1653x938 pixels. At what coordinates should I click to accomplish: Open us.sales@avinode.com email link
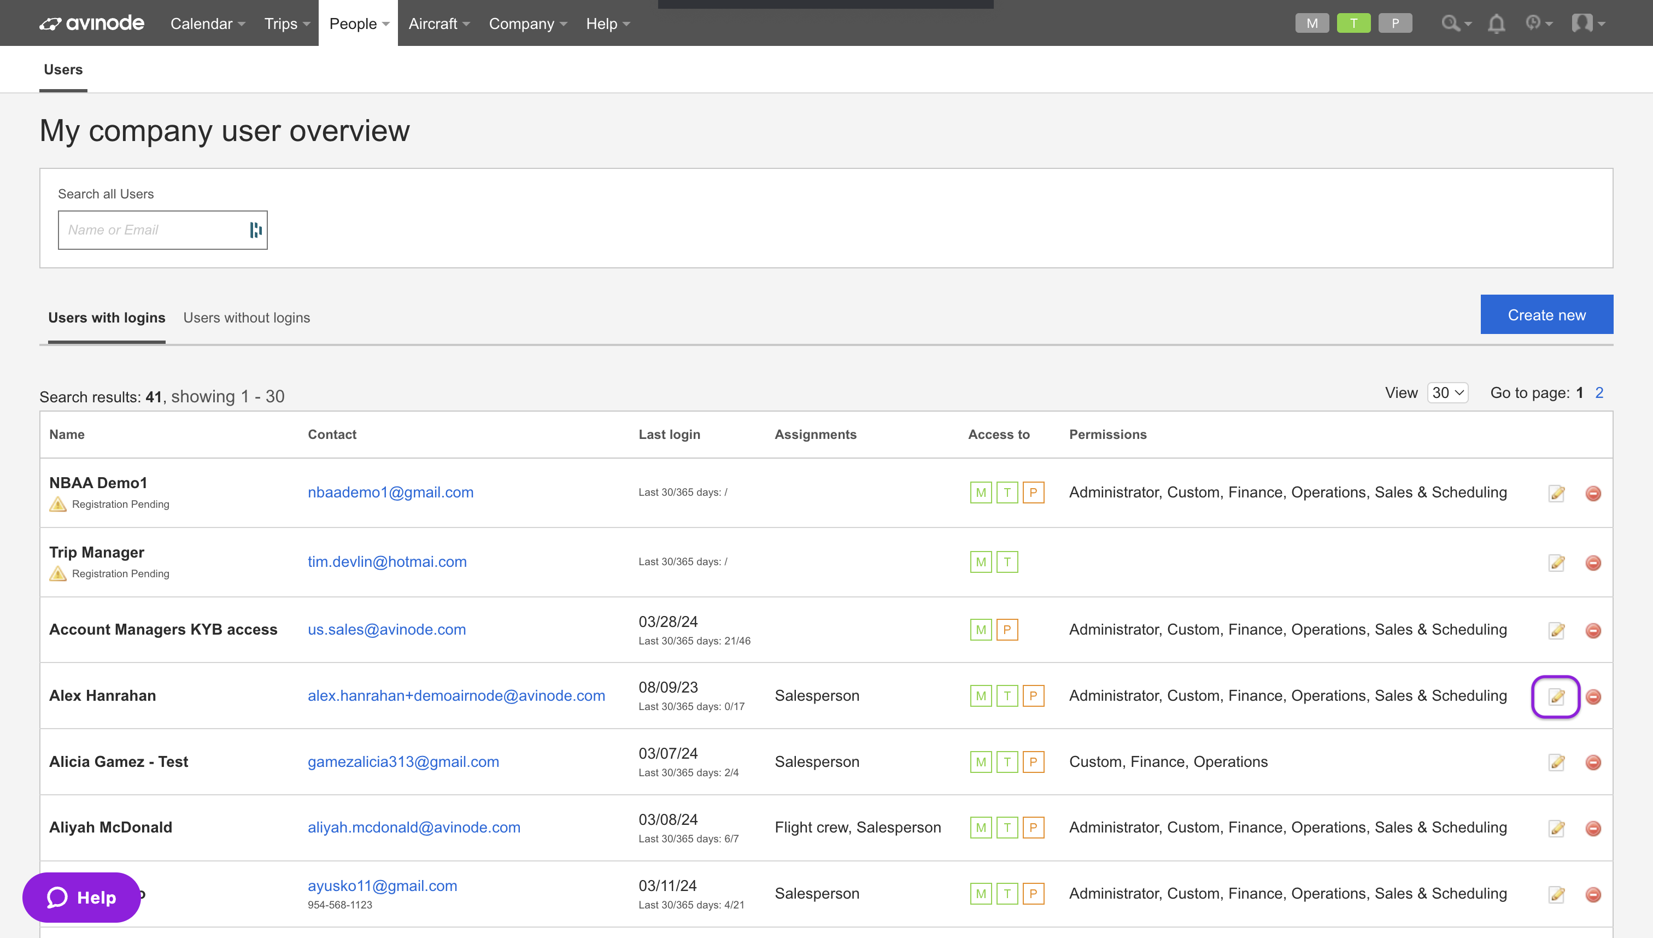click(386, 630)
